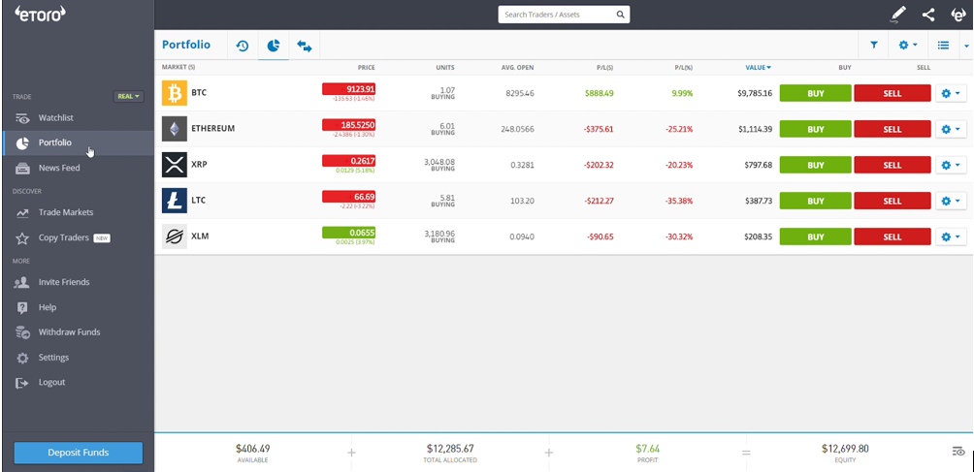This screenshot has width=974, height=472.
Task: Click the BTC price 9123.91 box
Action: tap(348, 89)
